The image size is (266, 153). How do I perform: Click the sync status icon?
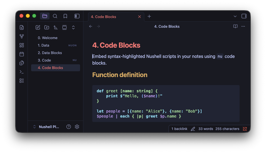pyautogui.click(x=245, y=129)
